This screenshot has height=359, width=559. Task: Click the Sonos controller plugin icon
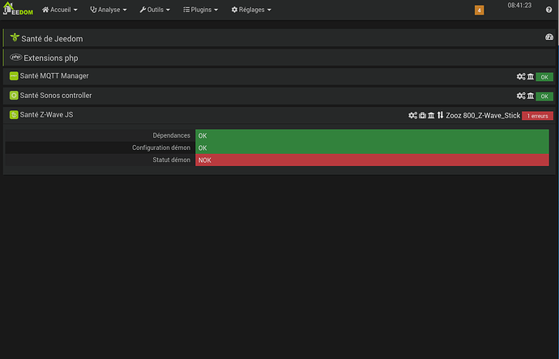point(14,95)
